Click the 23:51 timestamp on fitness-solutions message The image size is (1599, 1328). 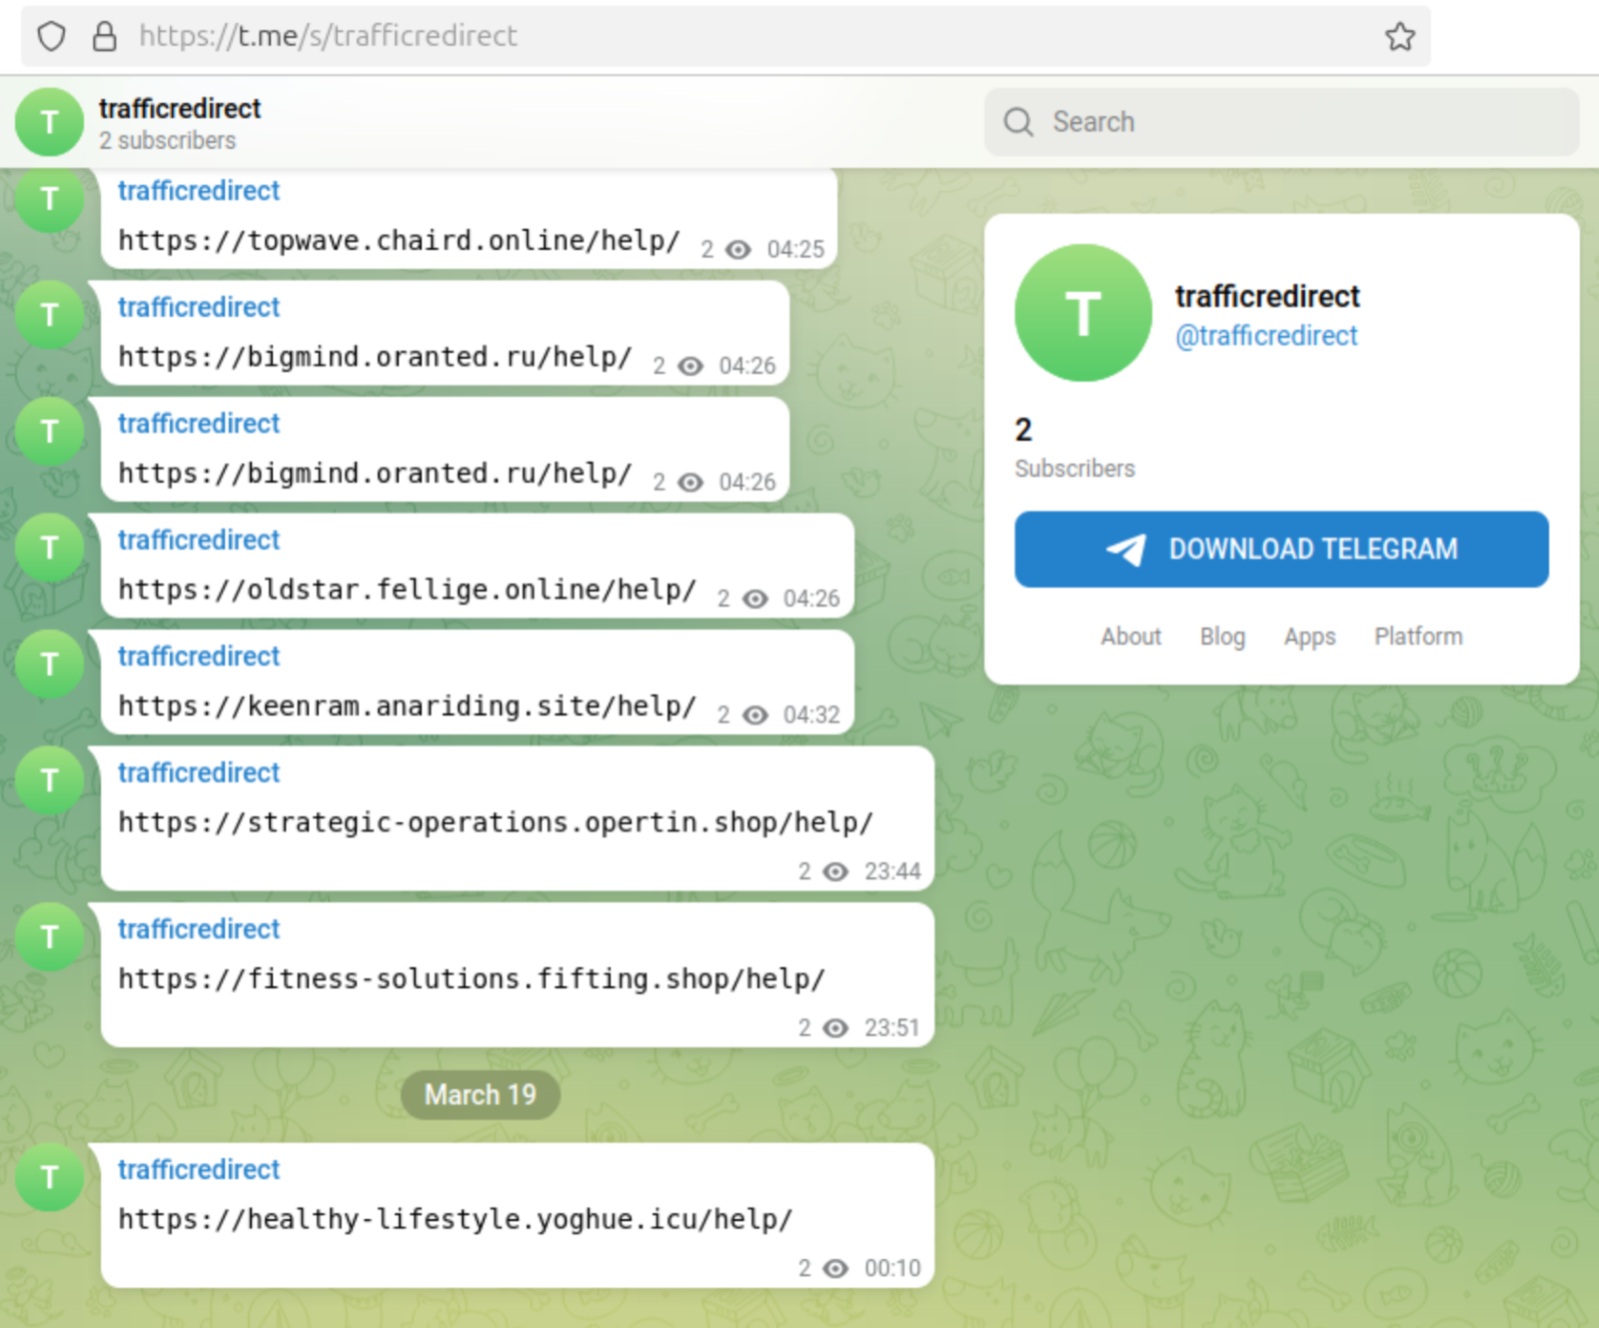(x=891, y=1028)
